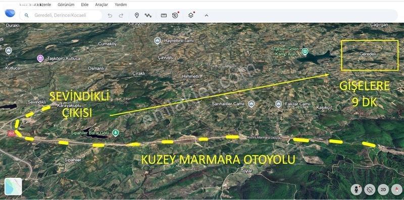The height and width of the screenshot is (200, 404).
Task: Click the search magnifier icon
Action: point(26,16)
